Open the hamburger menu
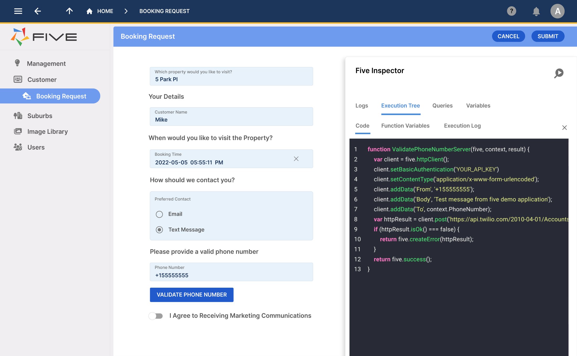577x356 pixels. point(18,11)
